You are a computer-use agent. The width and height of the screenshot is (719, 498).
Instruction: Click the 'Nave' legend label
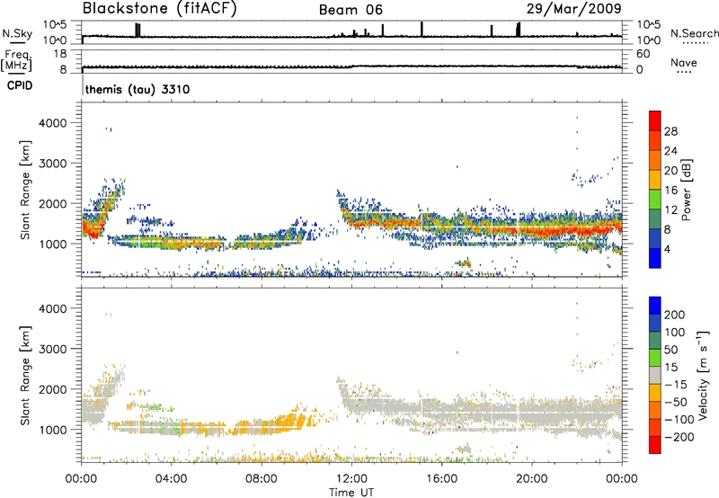pos(684,63)
